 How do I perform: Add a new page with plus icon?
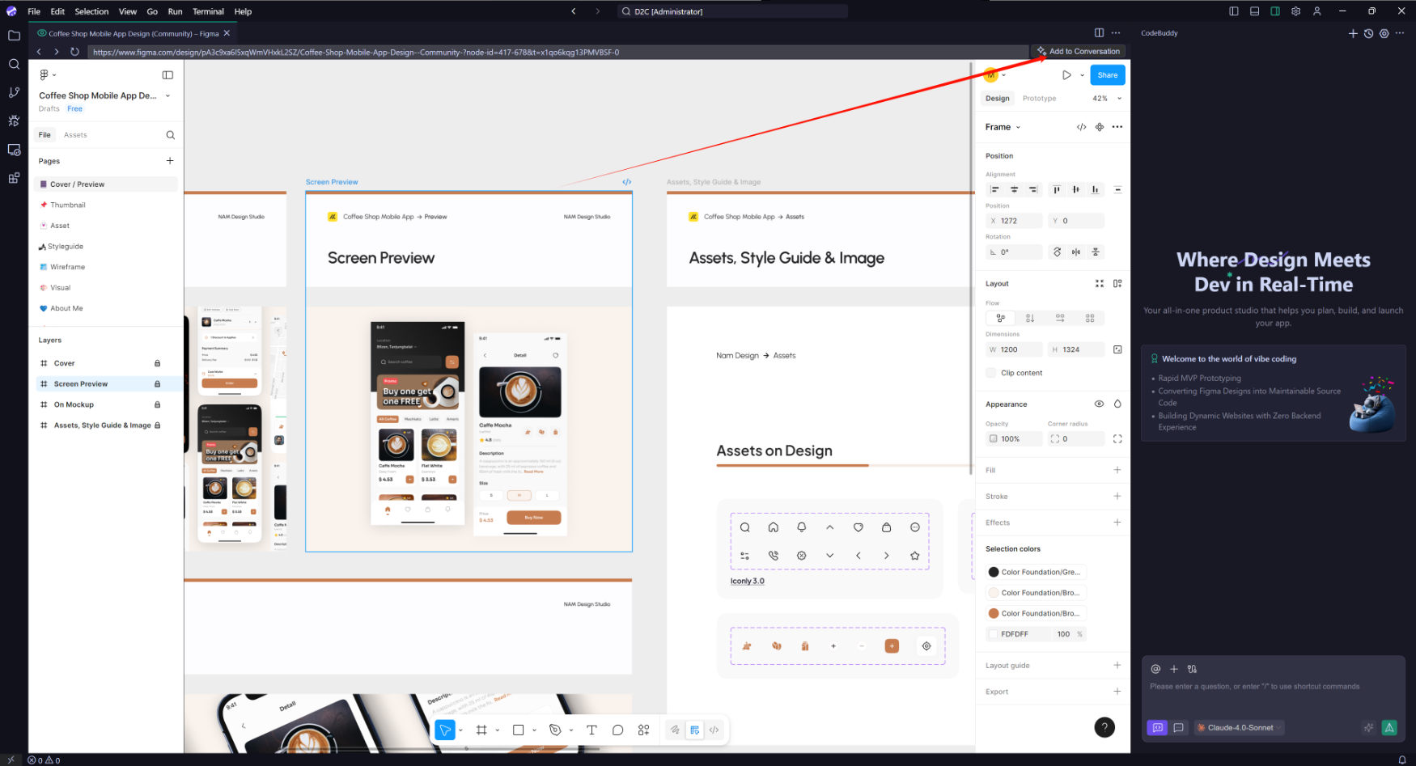coord(170,161)
